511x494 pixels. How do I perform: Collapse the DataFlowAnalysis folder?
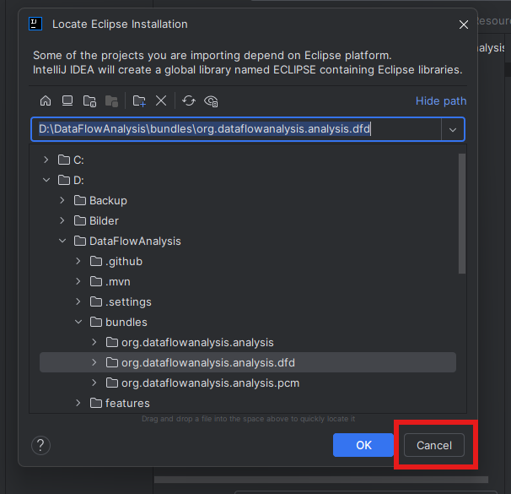tap(62, 241)
